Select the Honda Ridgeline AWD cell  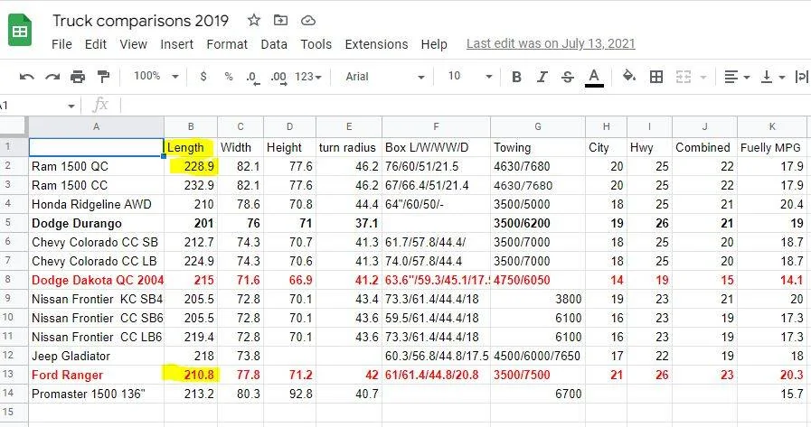pyautogui.click(x=96, y=204)
